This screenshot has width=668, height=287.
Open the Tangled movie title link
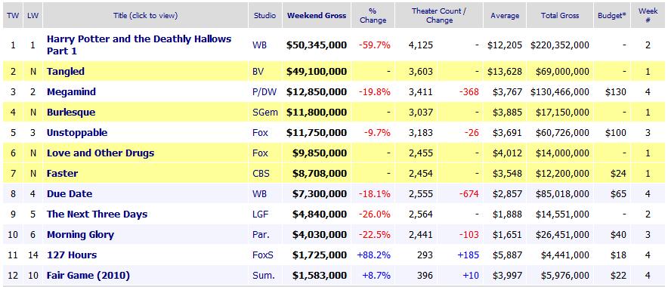[66, 72]
